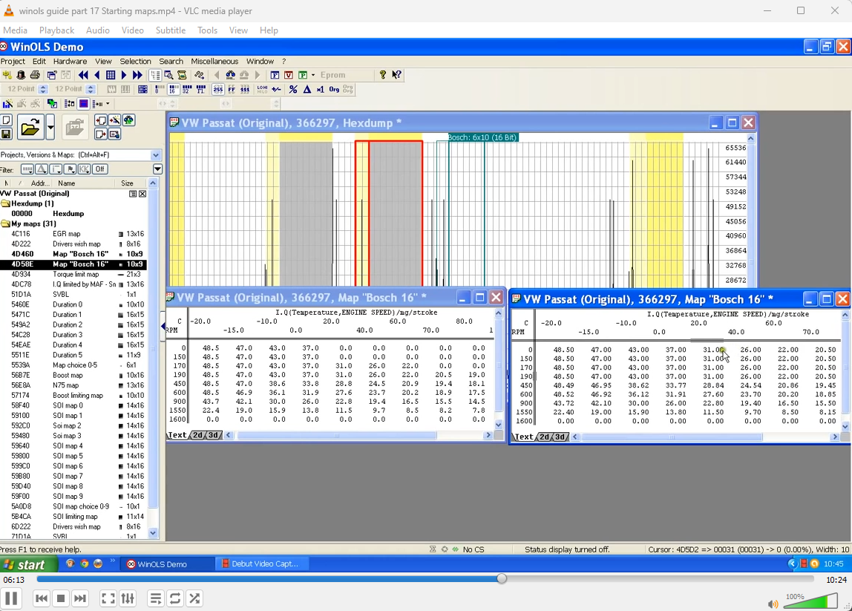Toggle hexadecimal FF number format

pos(232,89)
